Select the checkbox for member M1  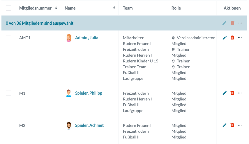8,93
